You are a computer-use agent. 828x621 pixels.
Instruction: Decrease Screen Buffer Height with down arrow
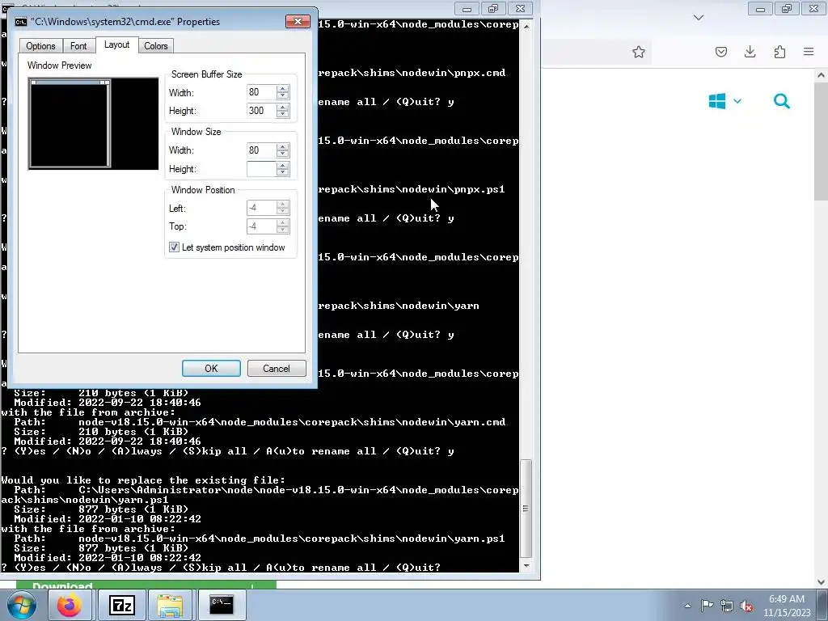tap(282, 114)
